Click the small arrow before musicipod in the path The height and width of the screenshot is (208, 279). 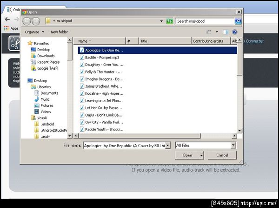pyautogui.click(x=54, y=21)
